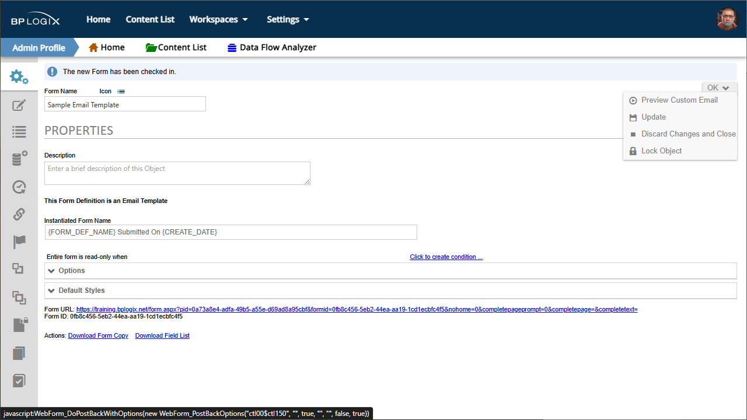Click the floppy disk icon beside Update
This screenshot has height=420, width=747.
pos(633,117)
